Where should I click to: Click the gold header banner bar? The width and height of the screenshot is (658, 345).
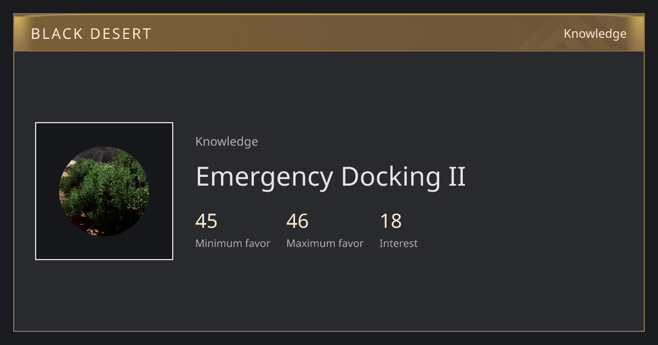pos(329,33)
